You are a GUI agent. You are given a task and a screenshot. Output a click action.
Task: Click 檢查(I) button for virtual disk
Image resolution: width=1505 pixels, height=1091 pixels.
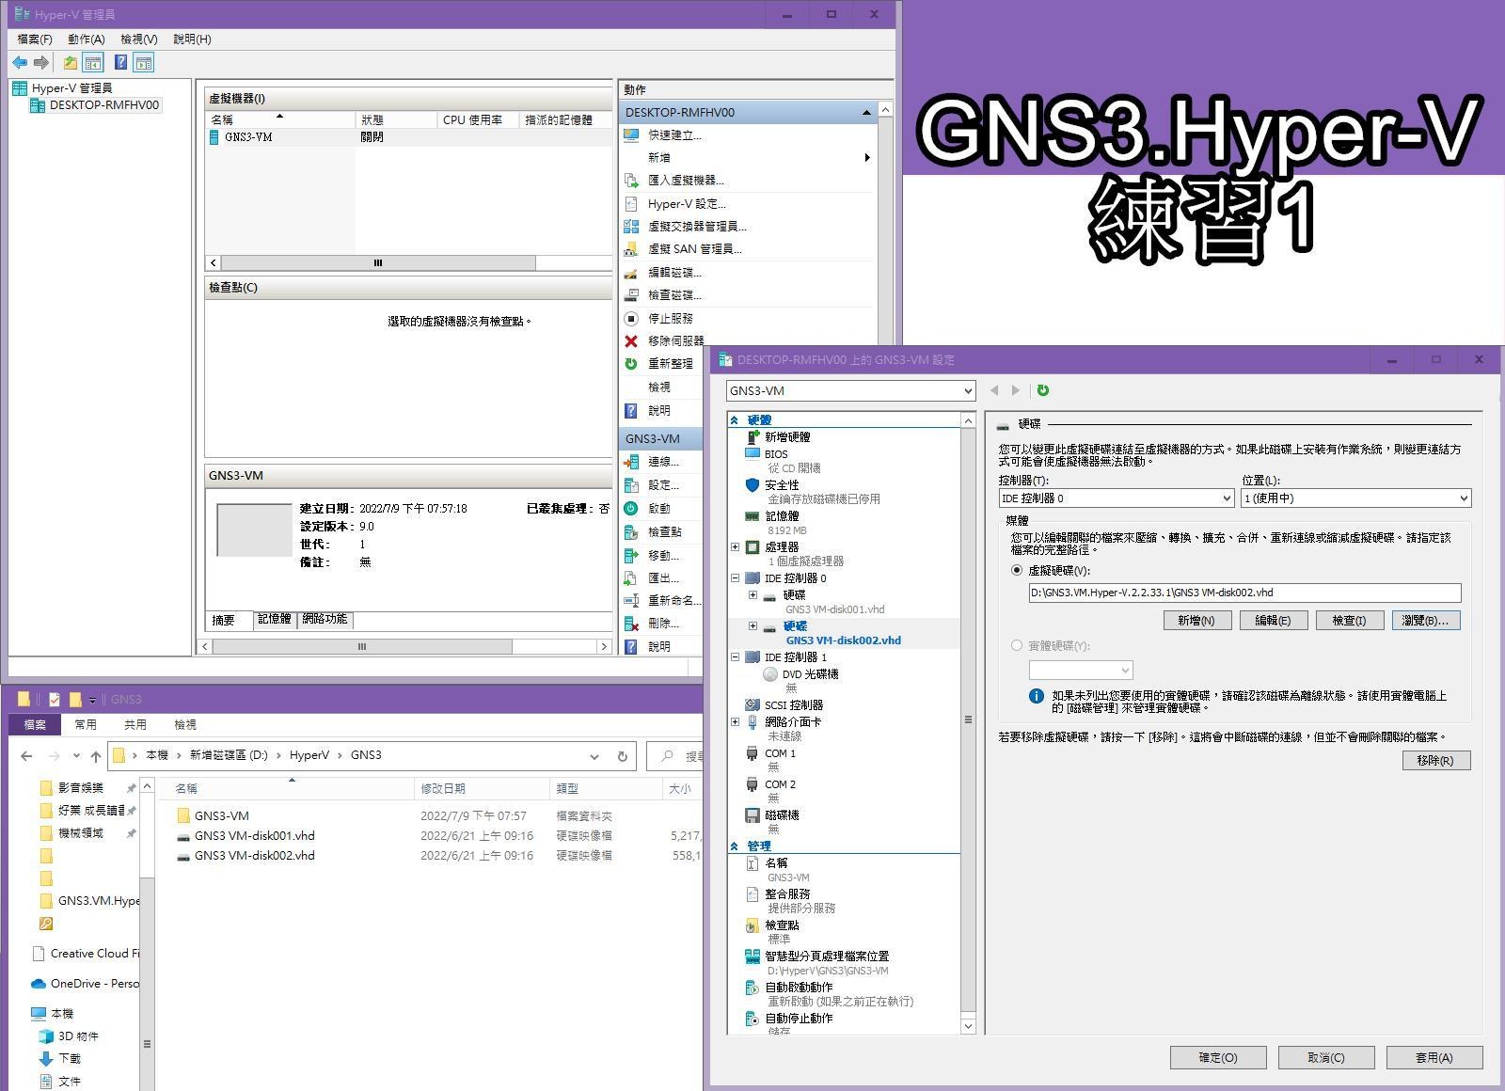click(x=1348, y=621)
